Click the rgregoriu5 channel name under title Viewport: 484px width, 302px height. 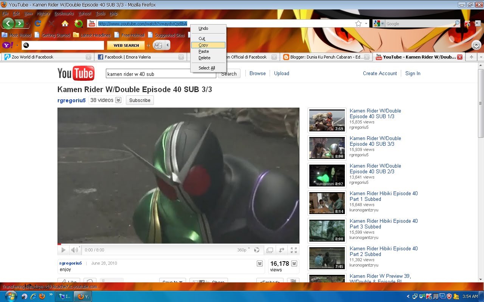click(71, 100)
